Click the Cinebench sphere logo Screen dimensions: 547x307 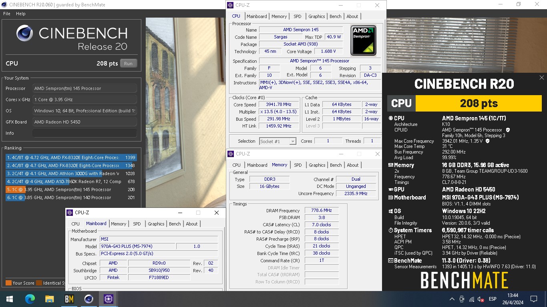(25, 33)
